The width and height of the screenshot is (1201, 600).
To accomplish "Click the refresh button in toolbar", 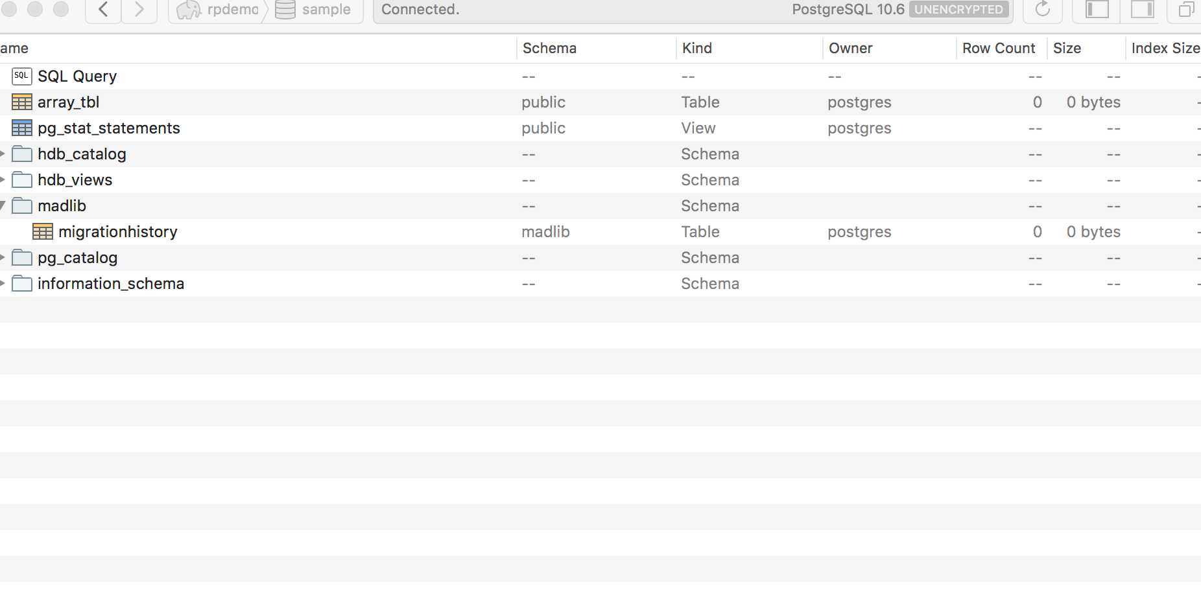I will coord(1042,10).
